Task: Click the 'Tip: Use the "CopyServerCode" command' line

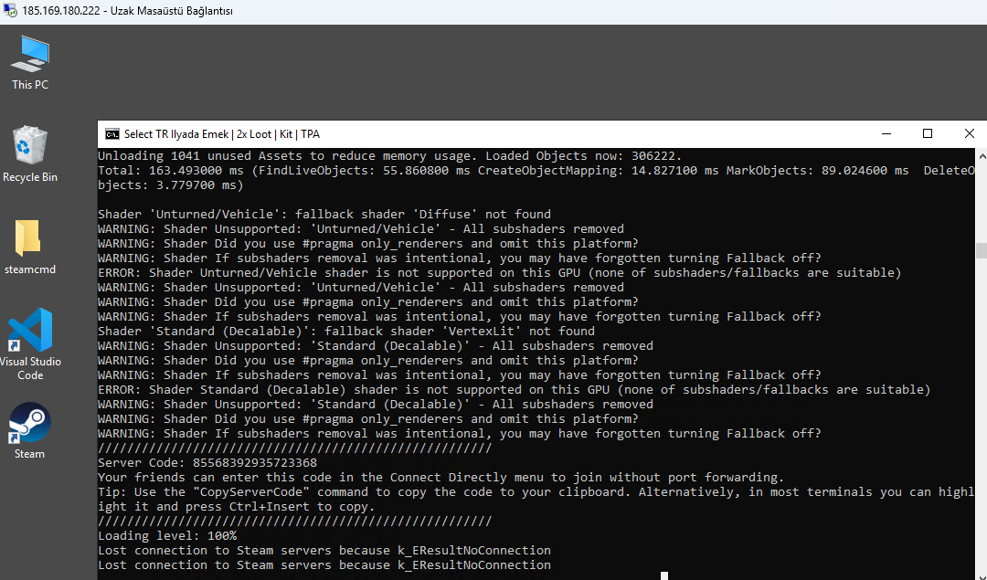Action: click(x=536, y=500)
